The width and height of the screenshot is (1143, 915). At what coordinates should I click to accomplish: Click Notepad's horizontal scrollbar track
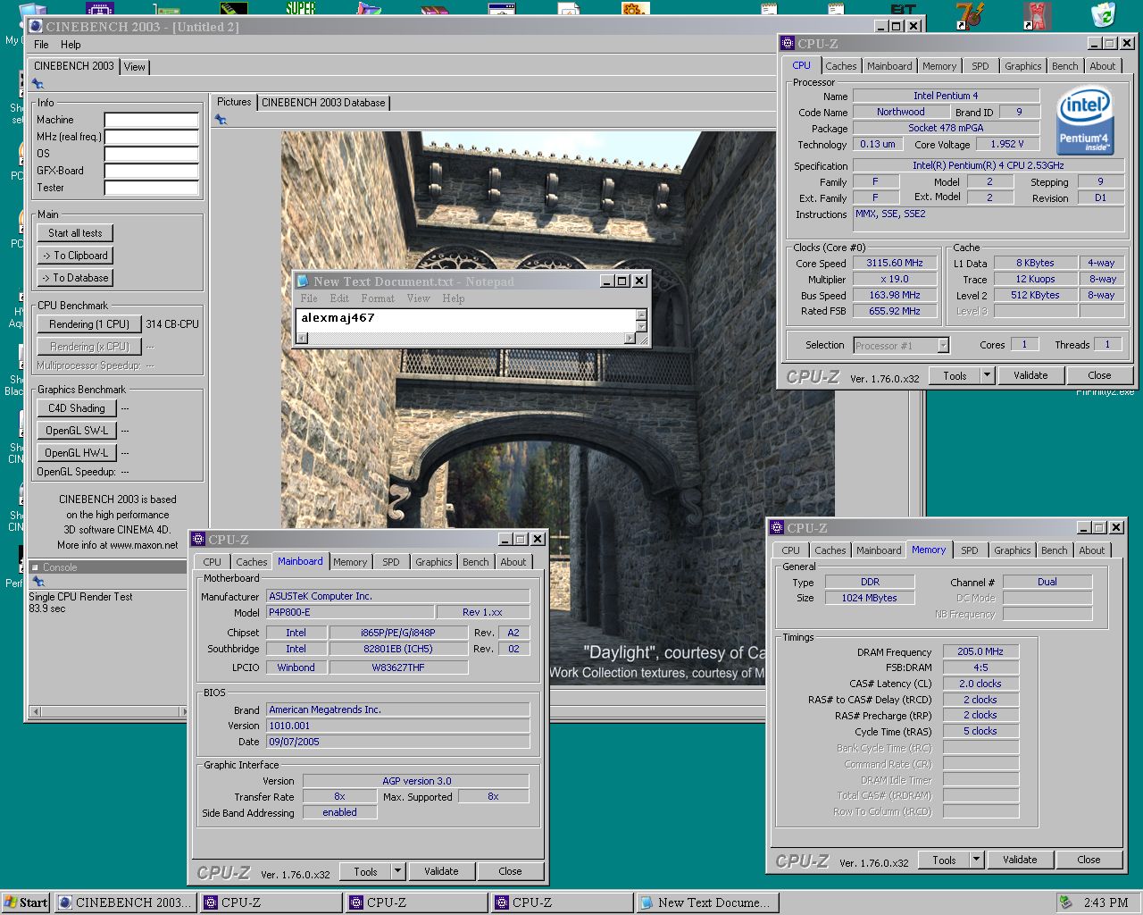tap(465, 339)
